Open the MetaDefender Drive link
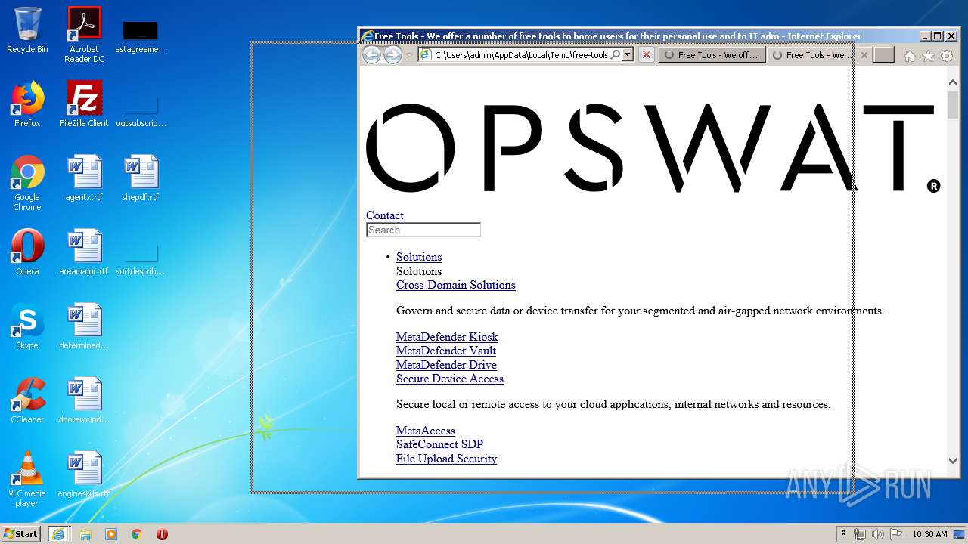Screen dimensions: 968x544 446,365
